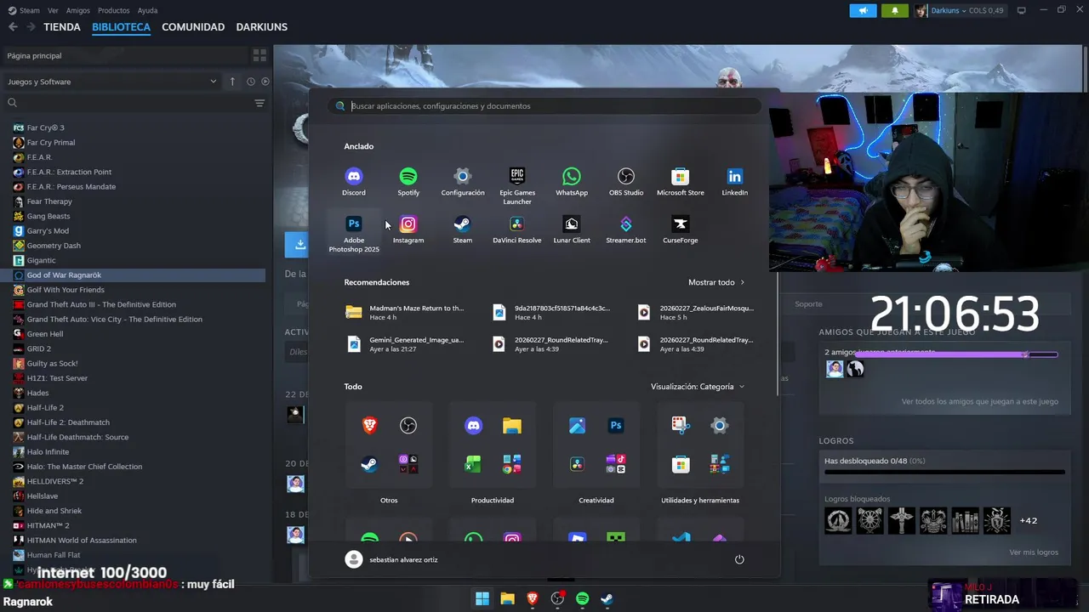Open sebastian alvarez ortiz user account
Viewport: 1089px width, 612px height.
tap(391, 559)
